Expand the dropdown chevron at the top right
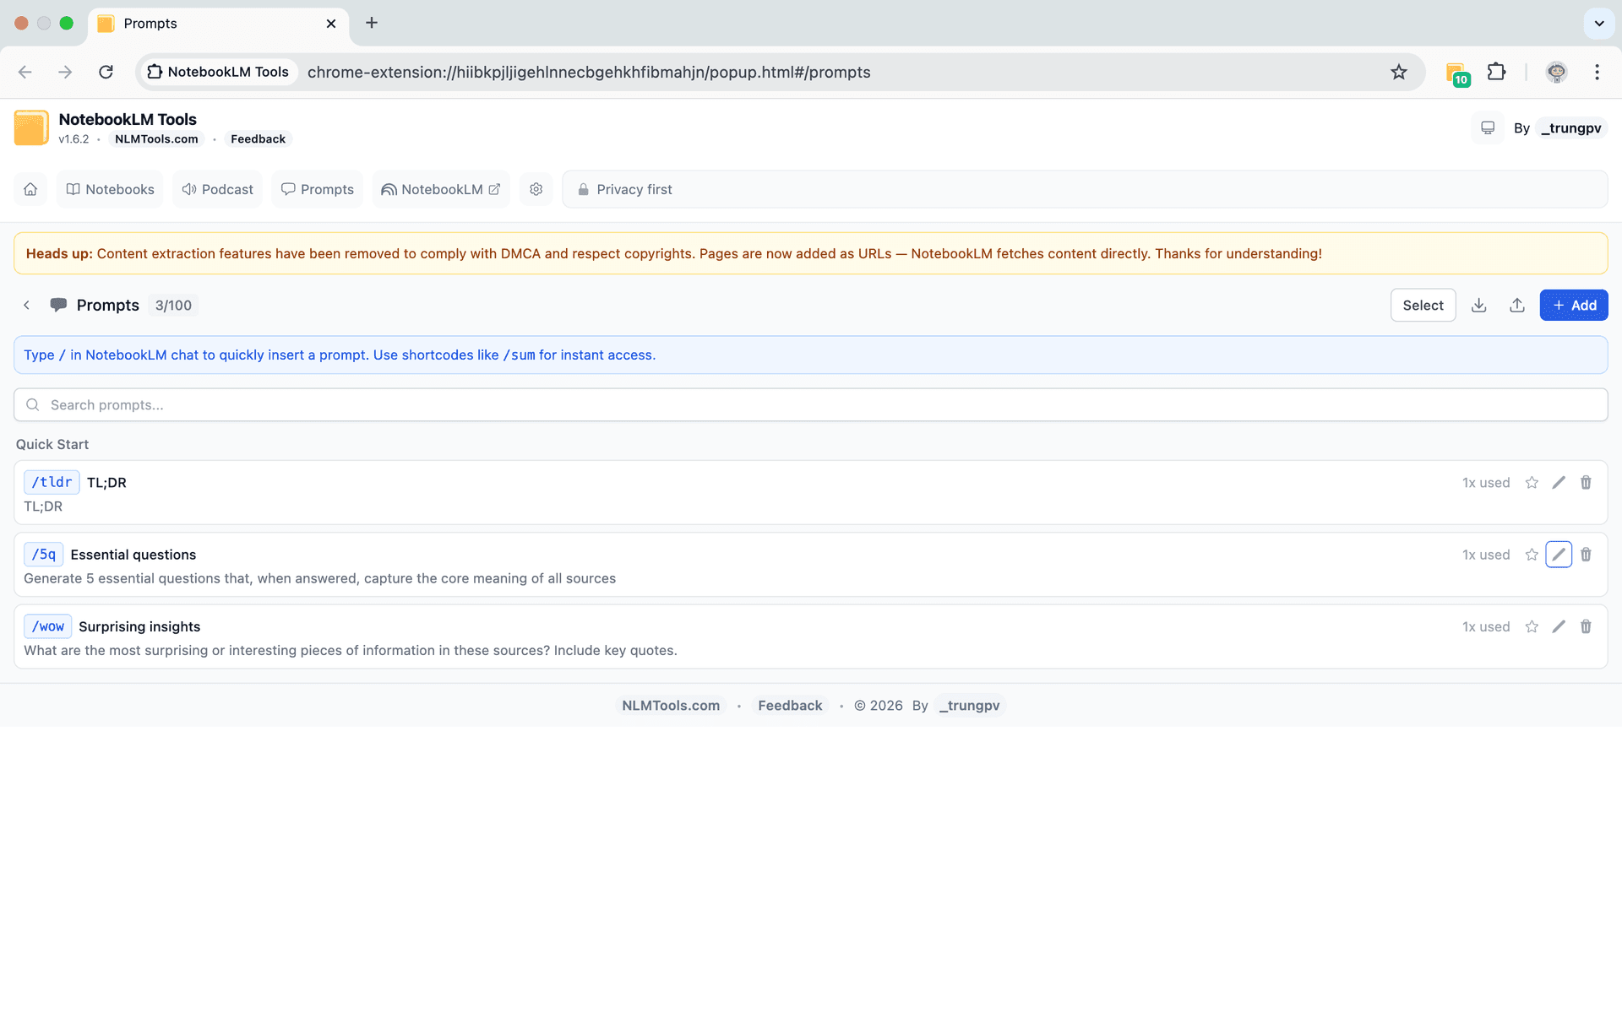 coord(1599,24)
